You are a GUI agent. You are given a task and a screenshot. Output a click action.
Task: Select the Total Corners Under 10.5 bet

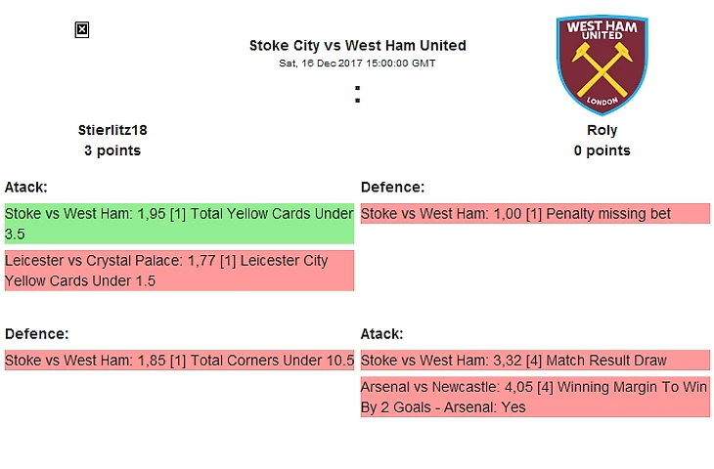click(x=179, y=361)
